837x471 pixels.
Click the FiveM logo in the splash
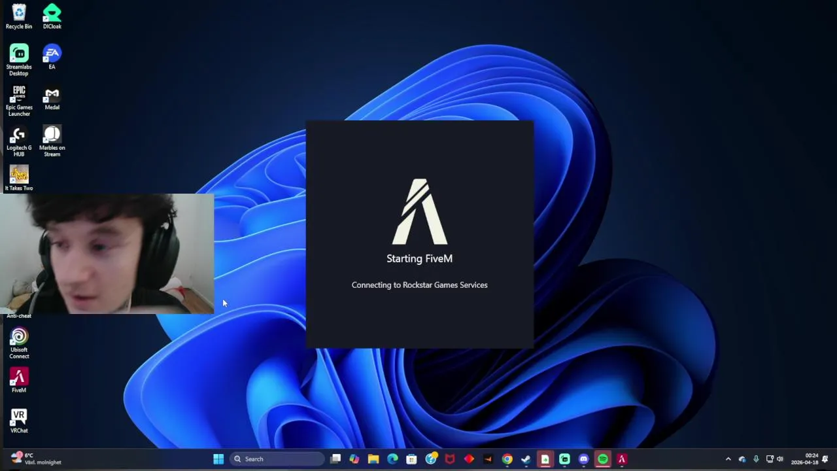[x=419, y=211]
